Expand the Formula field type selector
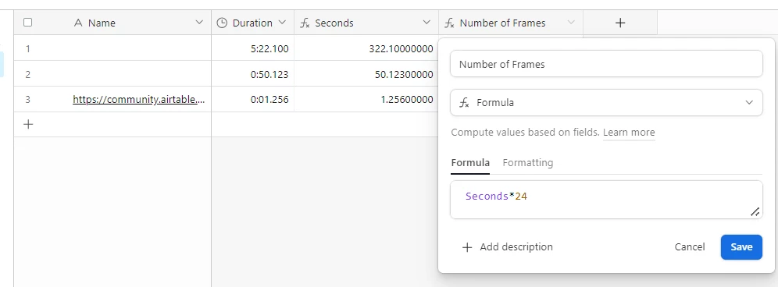The image size is (778, 287). [606, 103]
